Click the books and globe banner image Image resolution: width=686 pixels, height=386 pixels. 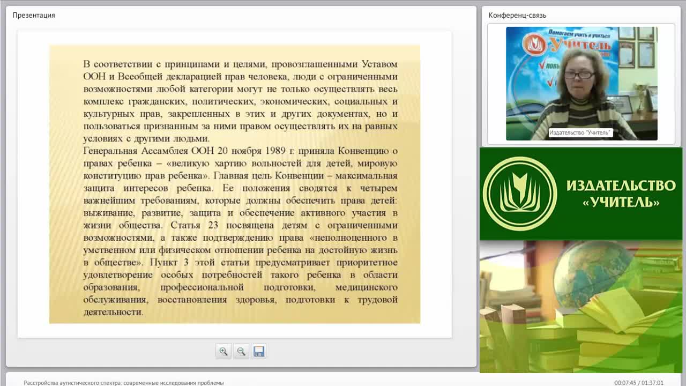(581, 307)
